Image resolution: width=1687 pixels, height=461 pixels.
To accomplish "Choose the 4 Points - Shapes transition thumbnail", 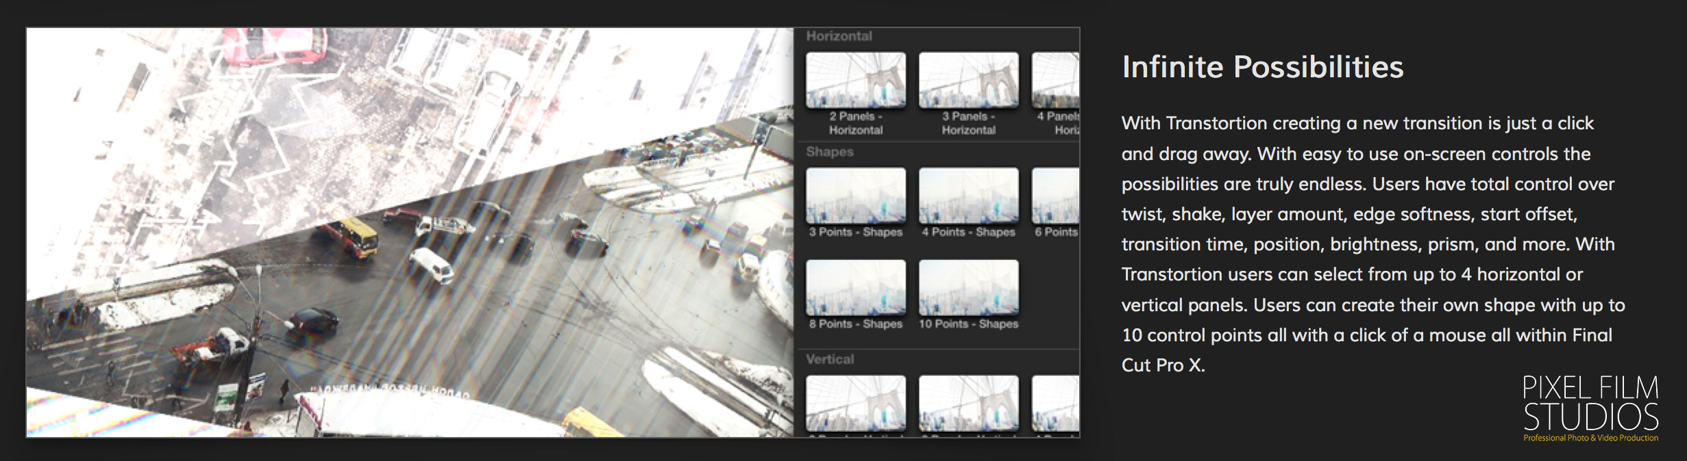I will click(968, 196).
